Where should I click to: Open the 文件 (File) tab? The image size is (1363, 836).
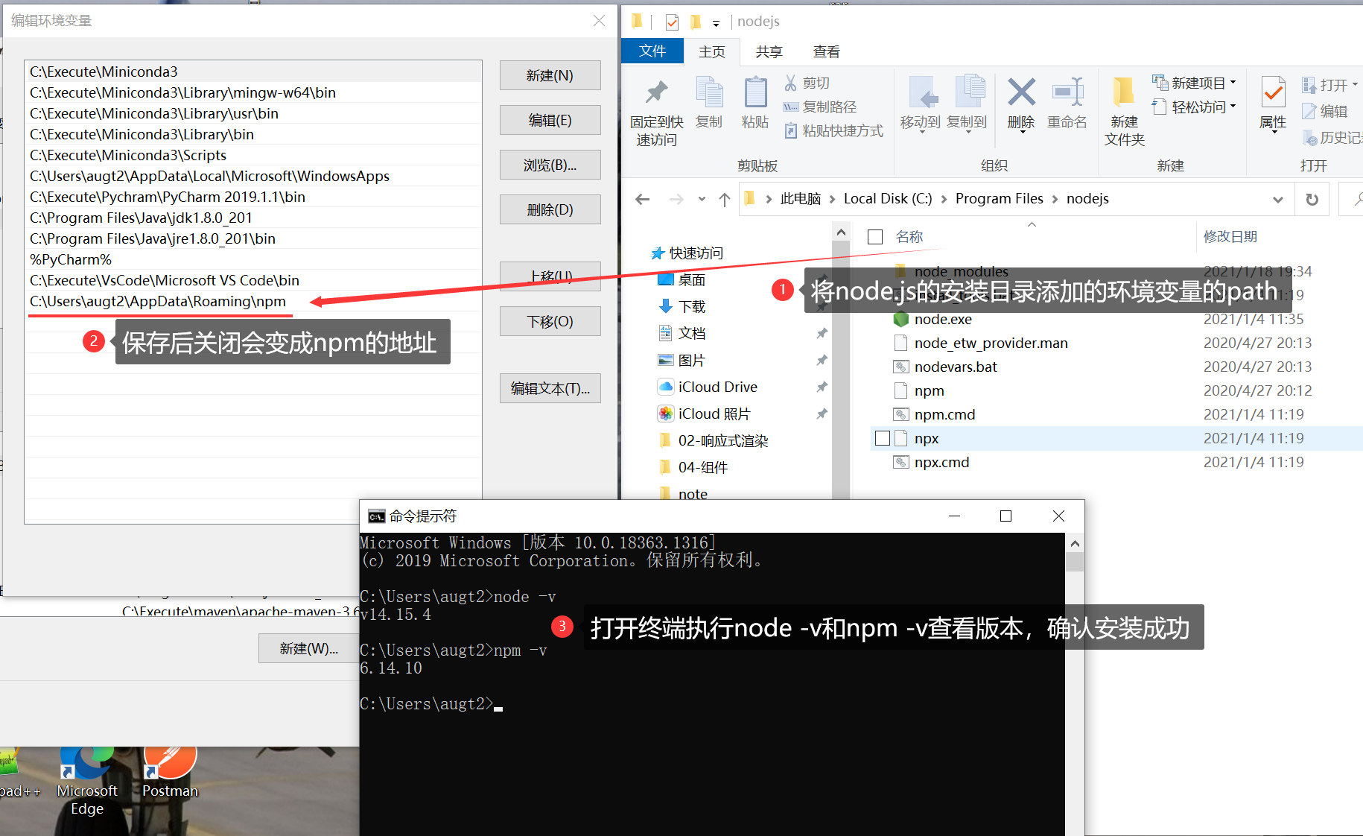coord(652,51)
